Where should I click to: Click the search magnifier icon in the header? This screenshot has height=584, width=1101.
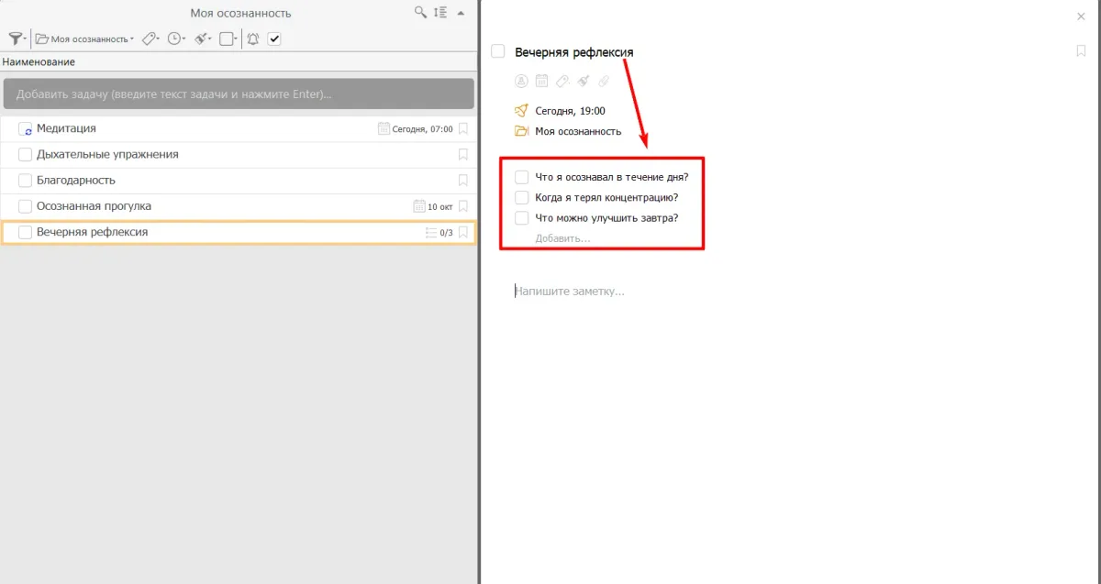420,13
